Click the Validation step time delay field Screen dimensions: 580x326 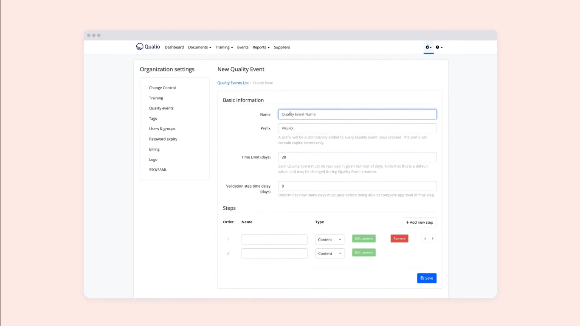click(357, 186)
